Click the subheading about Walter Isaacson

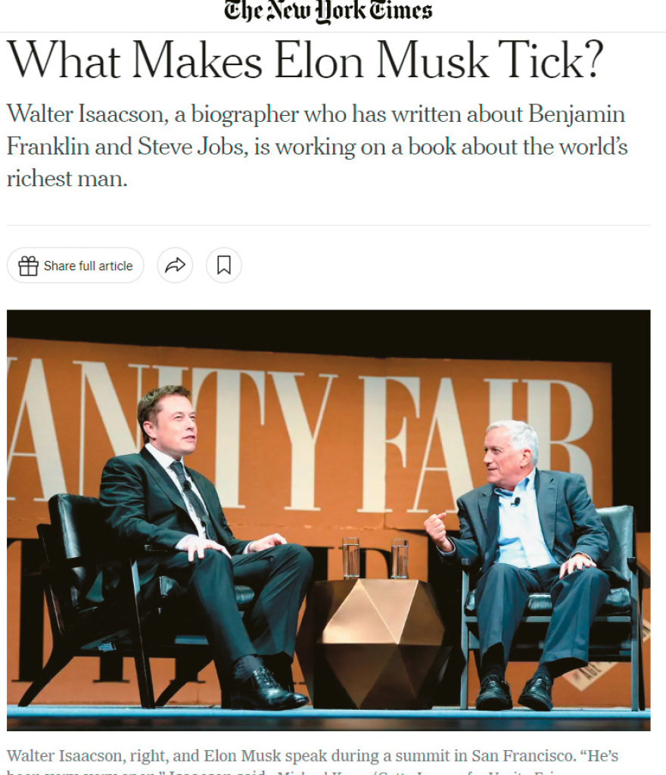tap(317, 146)
